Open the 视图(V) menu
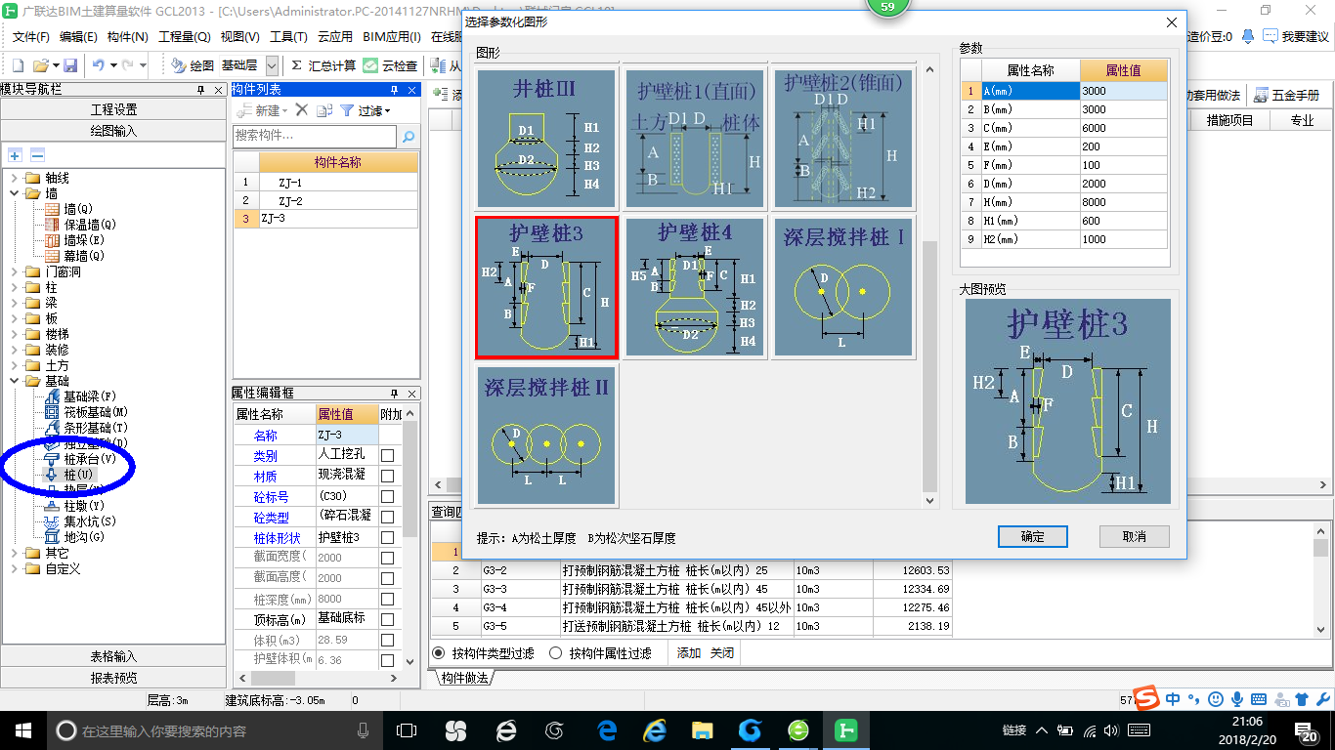 click(240, 36)
